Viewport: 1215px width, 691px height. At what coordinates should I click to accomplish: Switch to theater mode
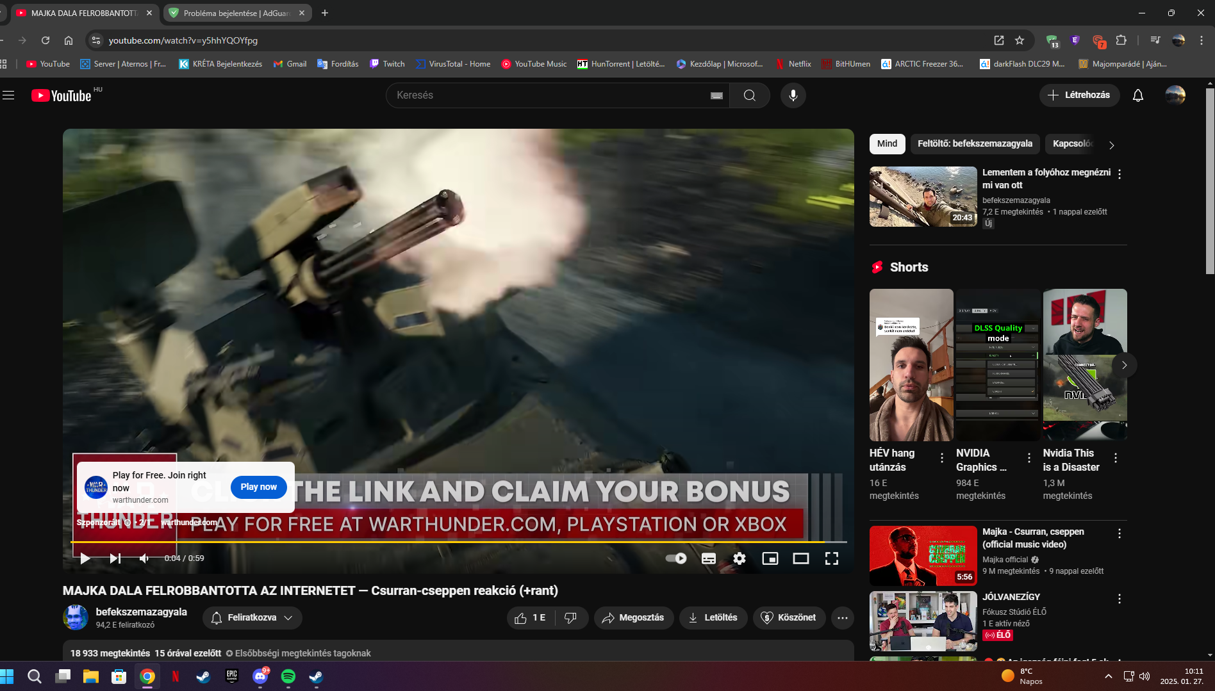click(x=800, y=558)
